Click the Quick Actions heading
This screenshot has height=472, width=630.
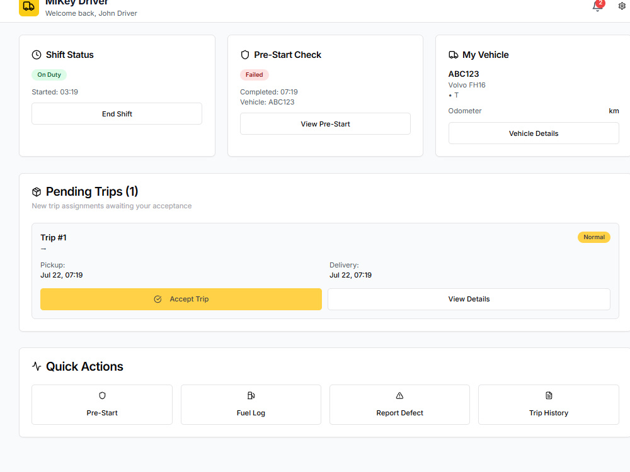click(84, 366)
